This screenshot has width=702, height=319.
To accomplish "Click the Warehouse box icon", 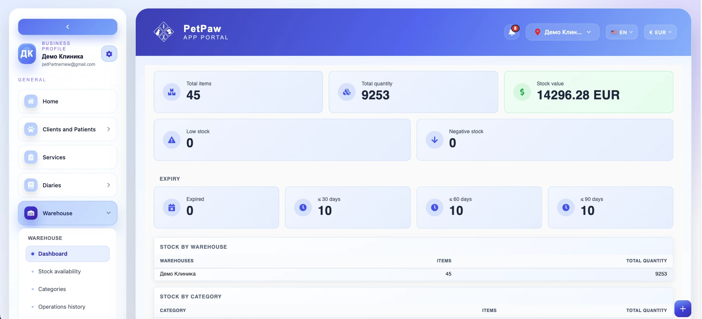I will pyautogui.click(x=31, y=213).
